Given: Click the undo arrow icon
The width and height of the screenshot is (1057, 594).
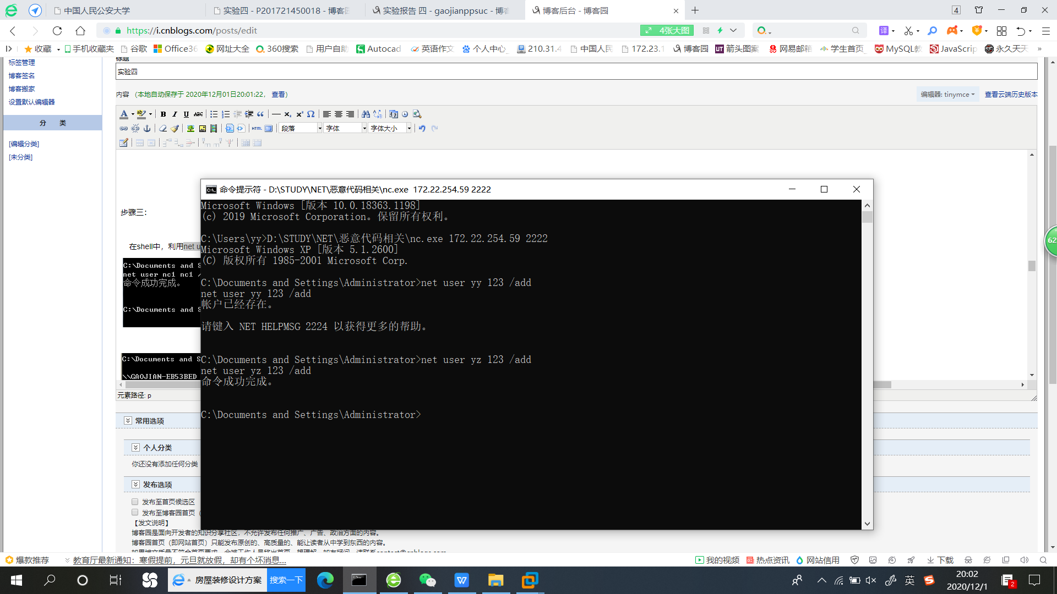Looking at the screenshot, I should (x=422, y=129).
